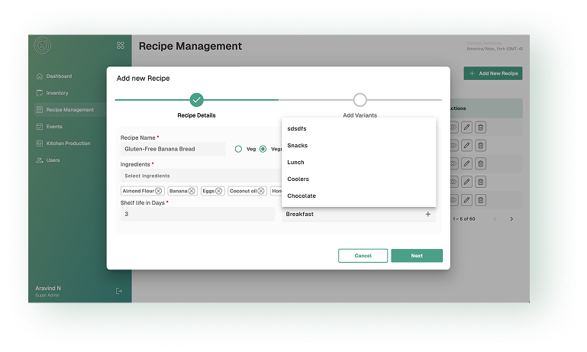Click the grid icon atop the sidebar
587x352 pixels.
pos(121,46)
